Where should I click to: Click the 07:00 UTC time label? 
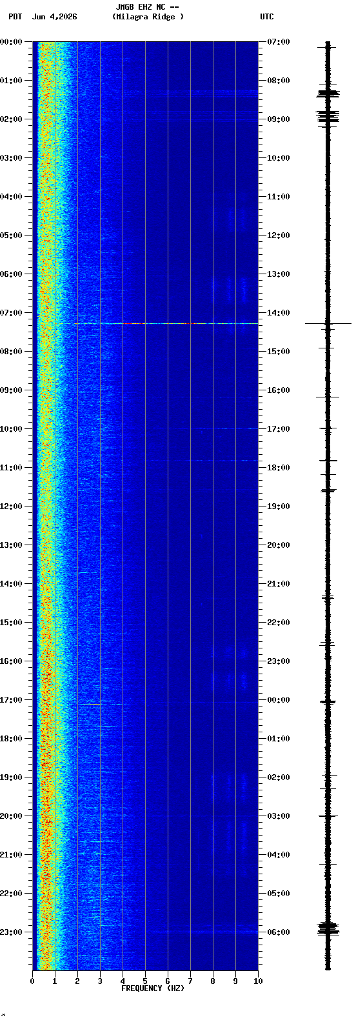point(279,42)
